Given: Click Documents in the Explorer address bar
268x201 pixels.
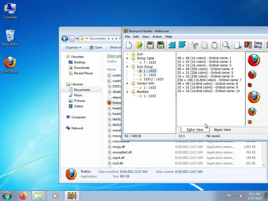Looking at the screenshot, I should coord(98,38).
